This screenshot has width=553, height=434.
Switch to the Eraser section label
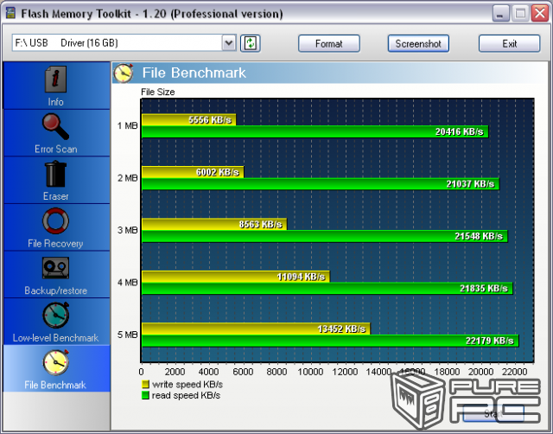[55, 196]
